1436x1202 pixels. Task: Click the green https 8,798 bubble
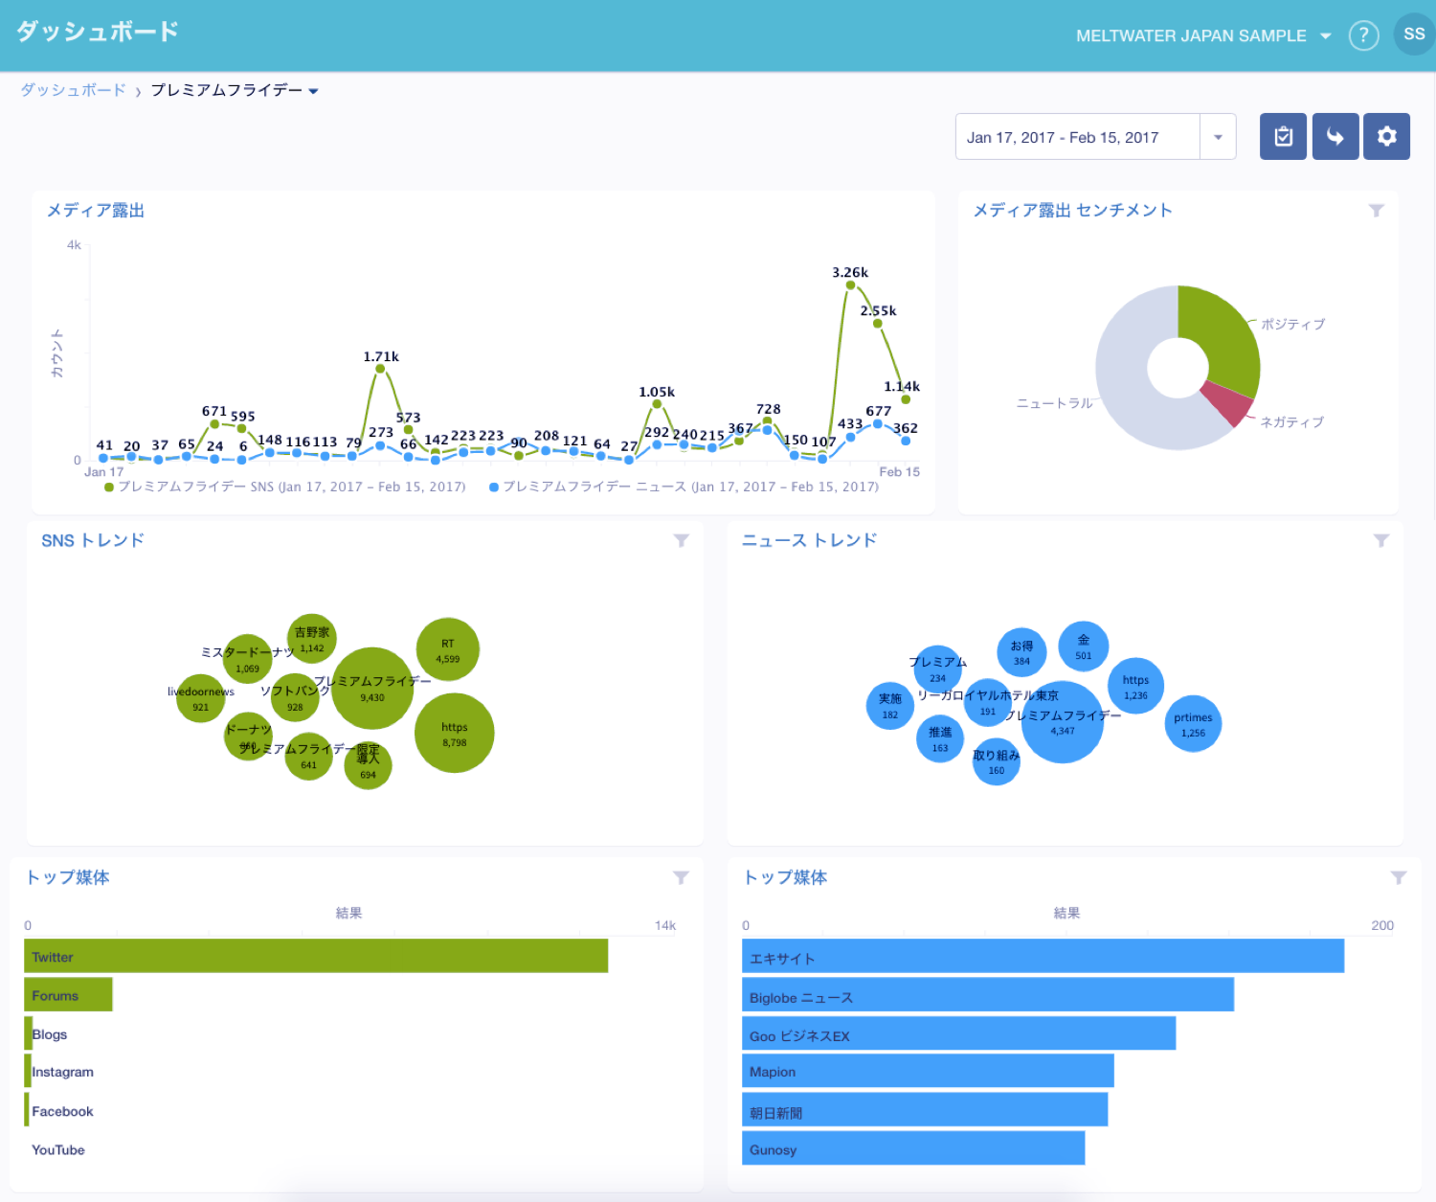point(455,733)
